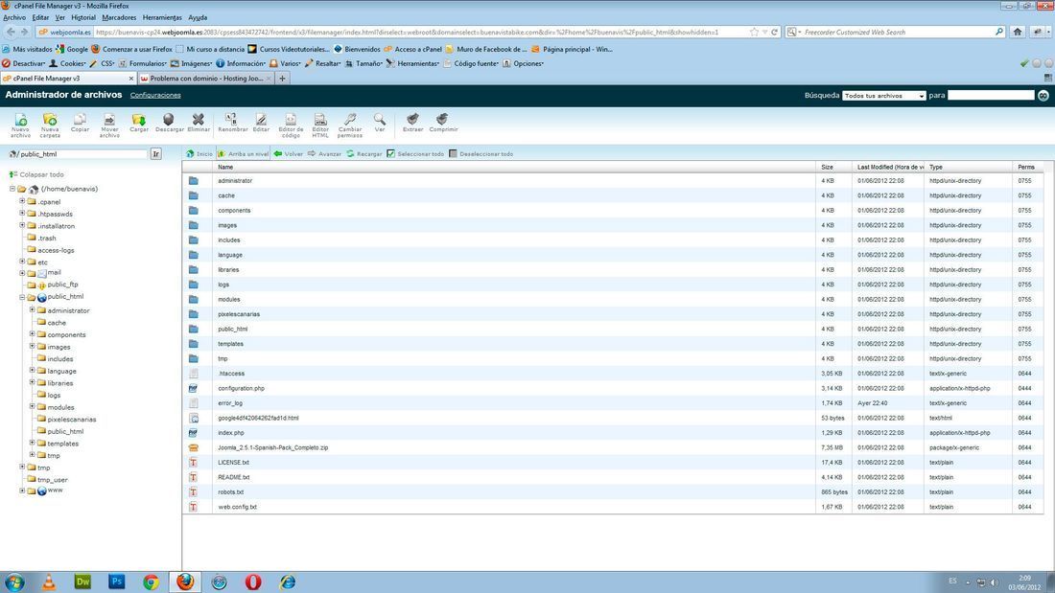
Task: Open Dreamweaver from the taskbar
Action: [x=82, y=582]
